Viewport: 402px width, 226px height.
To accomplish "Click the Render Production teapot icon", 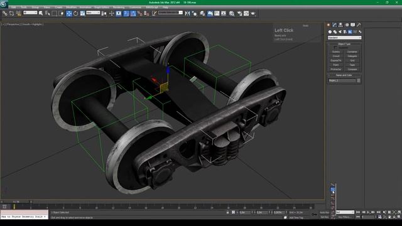I will pos(253,14).
